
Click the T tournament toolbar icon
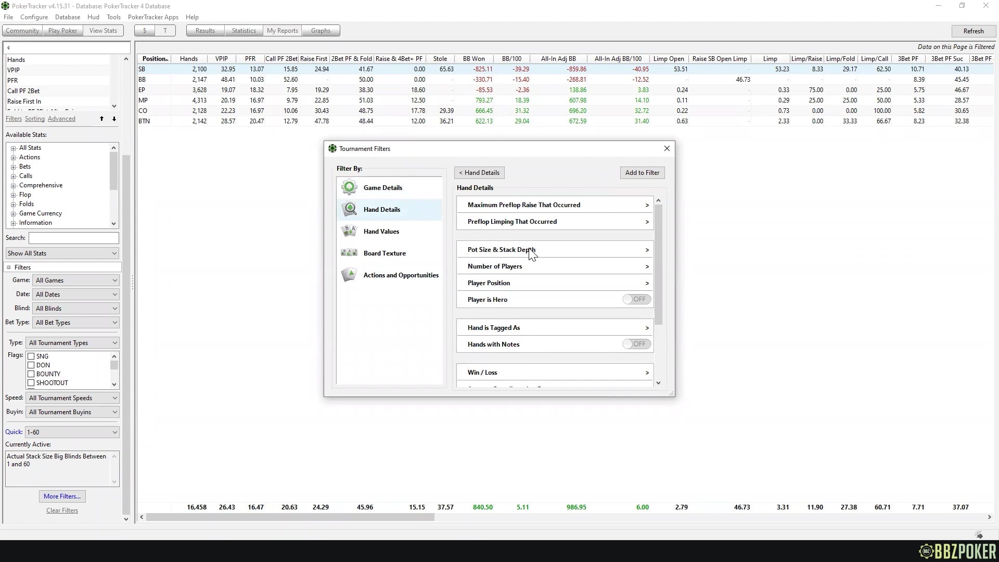165,30
